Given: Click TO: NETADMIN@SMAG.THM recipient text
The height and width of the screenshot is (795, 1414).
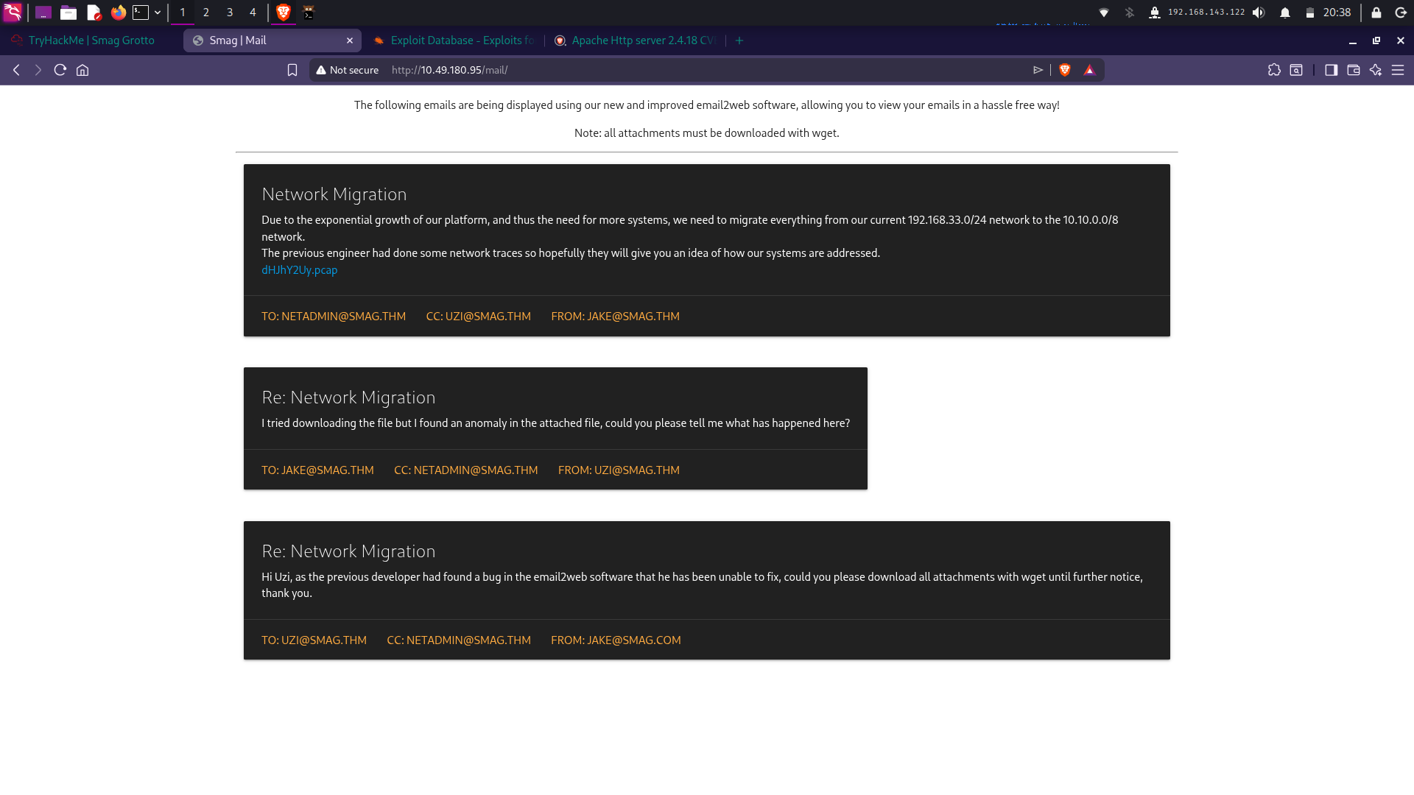Looking at the screenshot, I should tap(334, 317).
